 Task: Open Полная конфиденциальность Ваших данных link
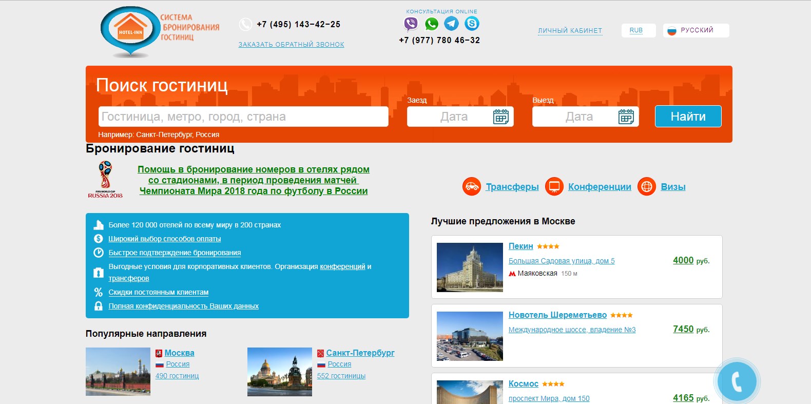click(x=184, y=306)
